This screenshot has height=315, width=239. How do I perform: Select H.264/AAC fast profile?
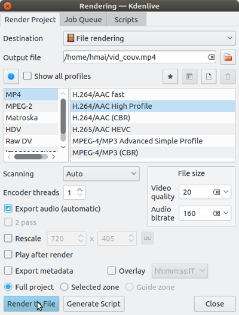[153, 94]
